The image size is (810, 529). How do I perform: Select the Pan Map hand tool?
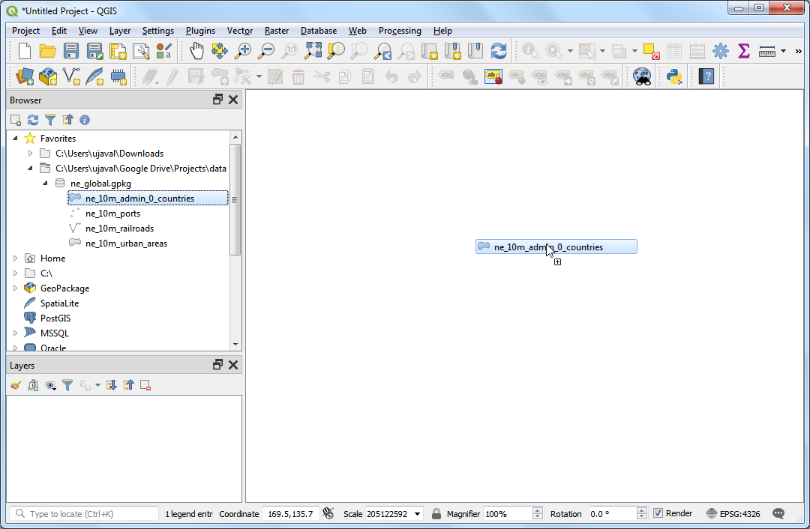196,51
